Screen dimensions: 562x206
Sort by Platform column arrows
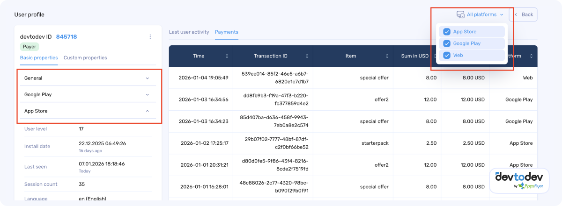pyautogui.click(x=532, y=56)
